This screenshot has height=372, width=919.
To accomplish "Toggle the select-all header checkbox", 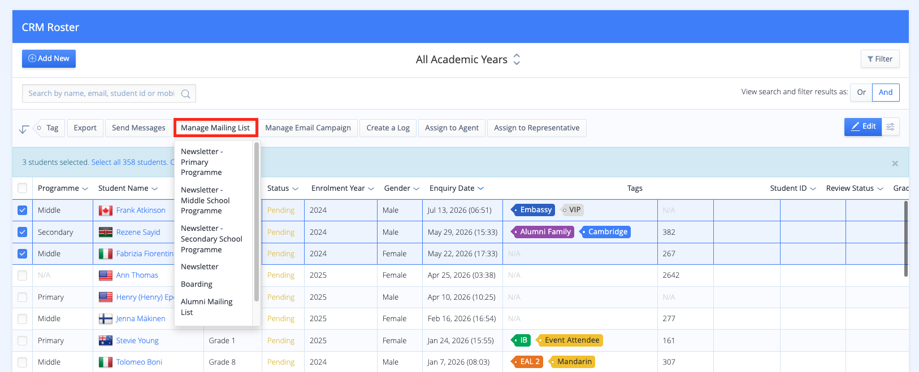I will click(22, 189).
